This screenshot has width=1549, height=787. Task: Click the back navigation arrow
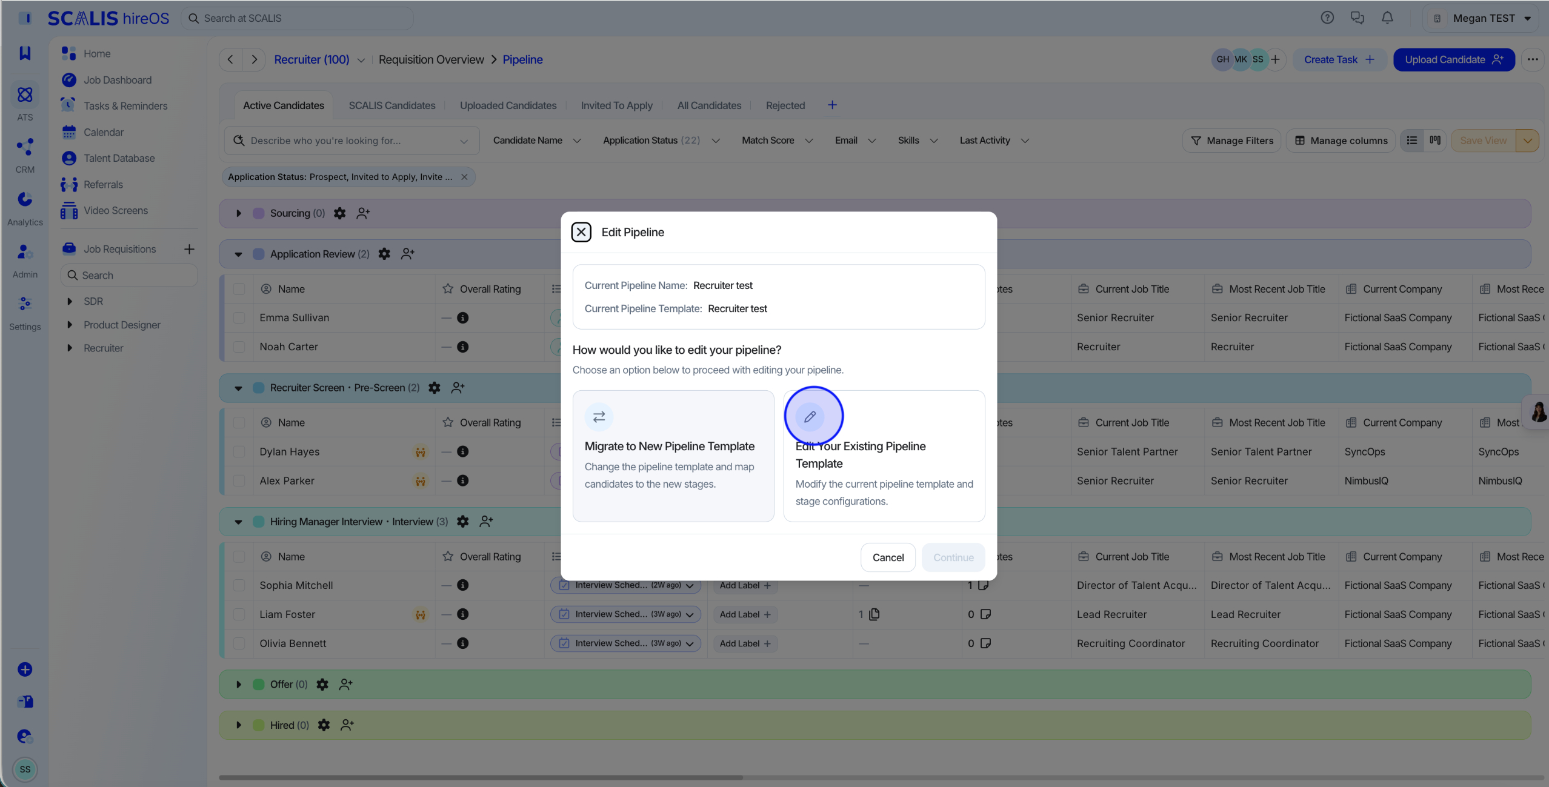[x=230, y=59]
